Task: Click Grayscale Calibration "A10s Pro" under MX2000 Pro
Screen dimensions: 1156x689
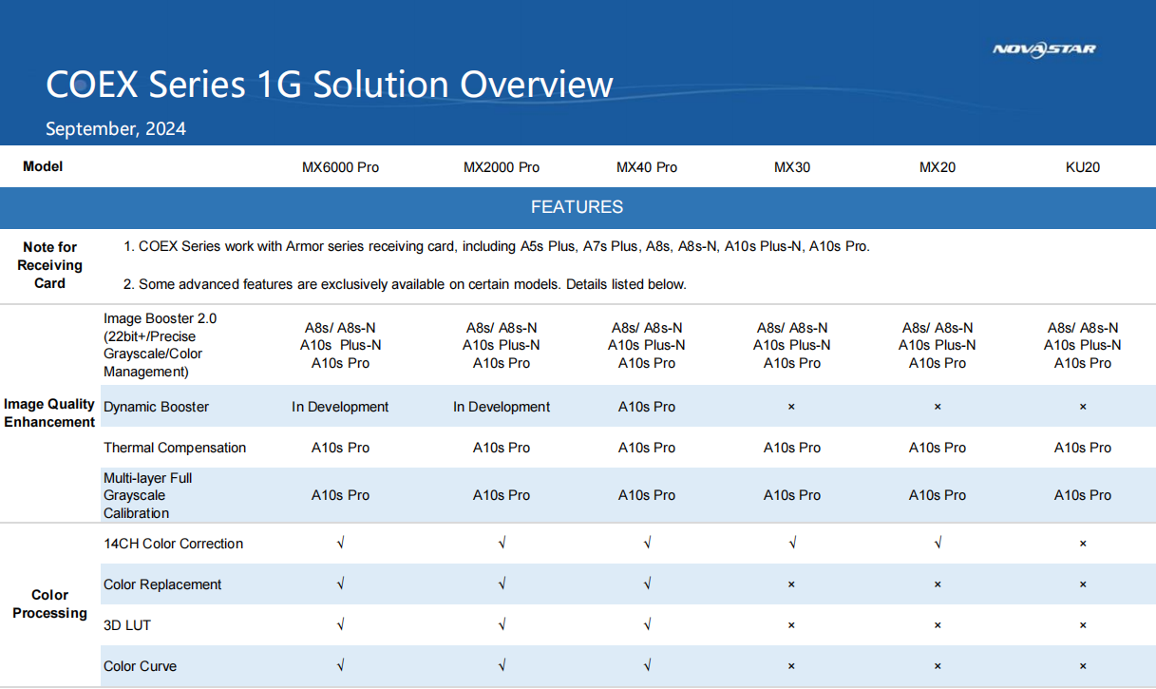Action: pos(502,495)
